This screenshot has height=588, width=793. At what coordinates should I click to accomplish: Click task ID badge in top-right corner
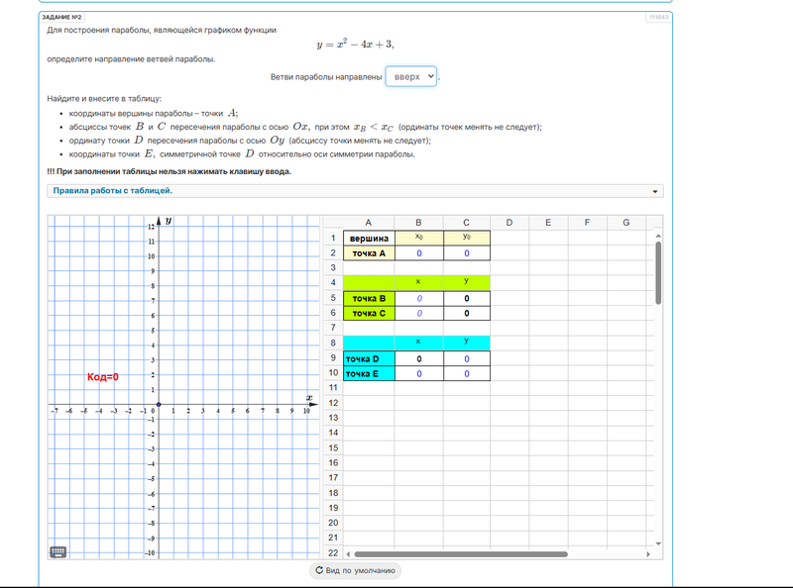point(658,17)
